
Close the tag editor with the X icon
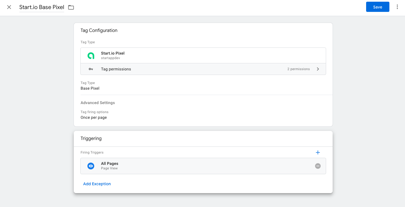tap(9, 7)
